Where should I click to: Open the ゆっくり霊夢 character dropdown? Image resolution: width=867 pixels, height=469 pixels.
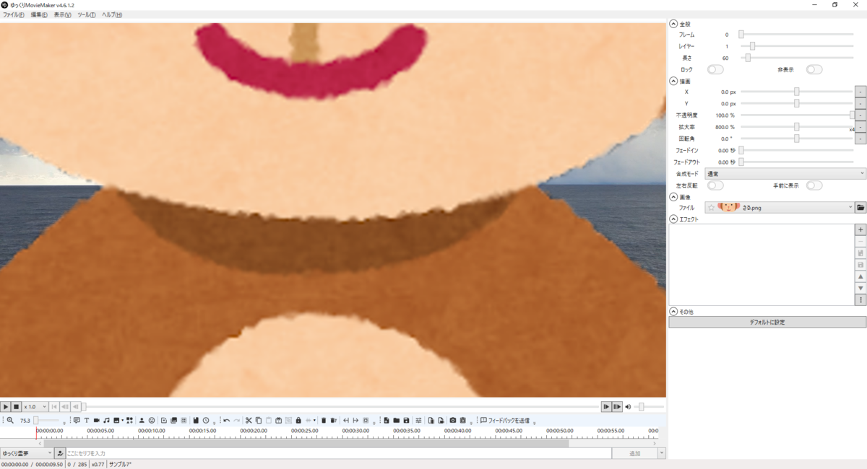pos(27,453)
